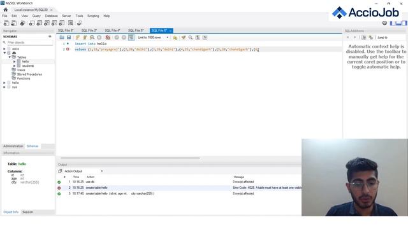
Task: Create a new table icon
Action: [39, 23]
